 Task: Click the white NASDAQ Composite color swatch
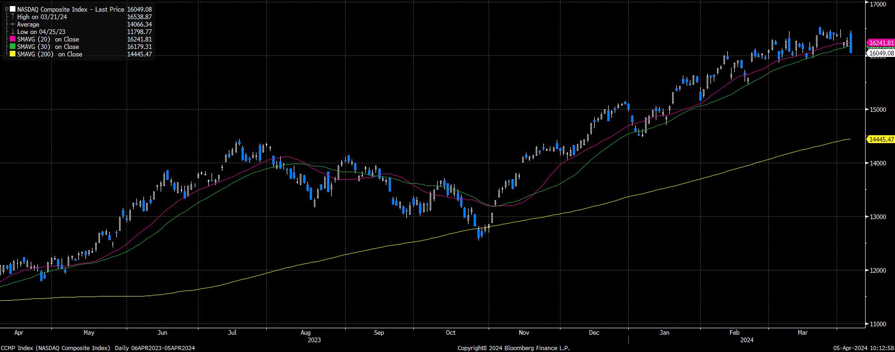[13, 9]
